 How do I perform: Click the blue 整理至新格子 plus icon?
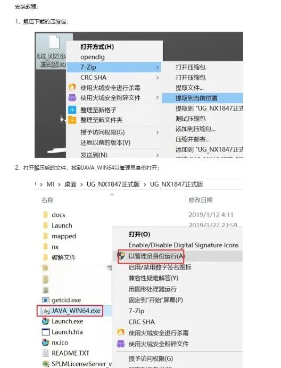(72, 110)
